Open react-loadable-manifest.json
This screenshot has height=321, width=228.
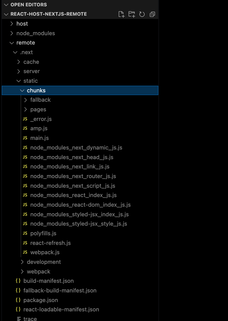61,309
